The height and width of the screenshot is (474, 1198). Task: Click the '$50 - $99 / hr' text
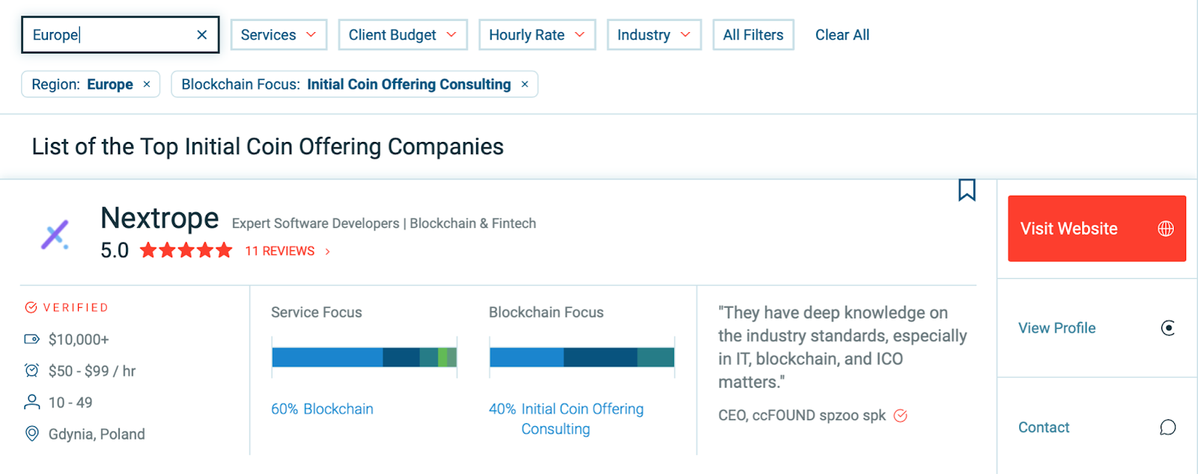tap(92, 371)
